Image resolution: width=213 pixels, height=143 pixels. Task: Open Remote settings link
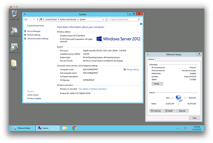tap(34, 35)
